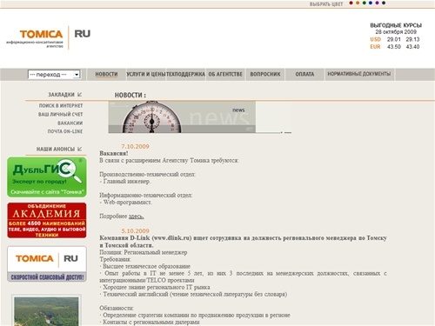
Task: Click the USD rate value 29.13
Action: (412, 39)
